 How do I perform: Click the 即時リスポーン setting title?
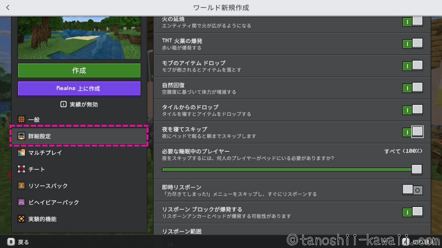pyautogui.click(x=182, y=187)
